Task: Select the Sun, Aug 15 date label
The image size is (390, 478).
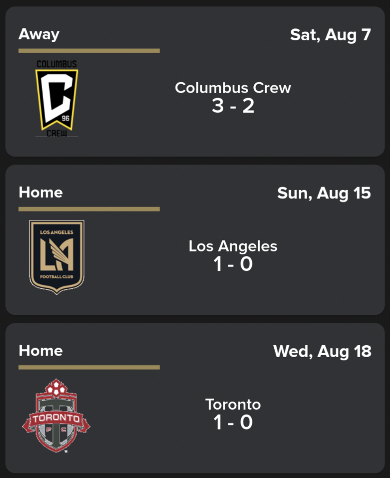Action: 324,193
